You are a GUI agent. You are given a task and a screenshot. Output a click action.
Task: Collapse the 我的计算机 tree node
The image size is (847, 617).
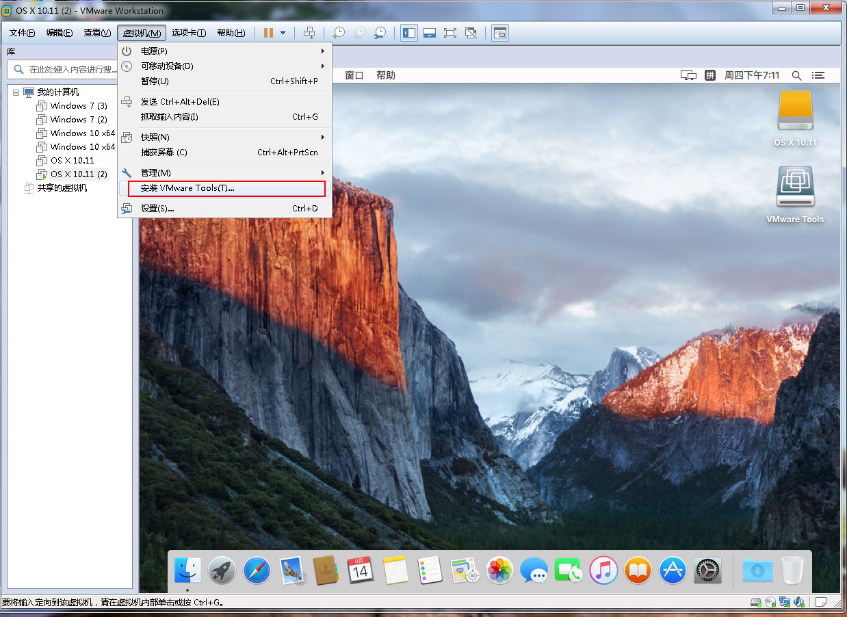[x=16, y=92]
